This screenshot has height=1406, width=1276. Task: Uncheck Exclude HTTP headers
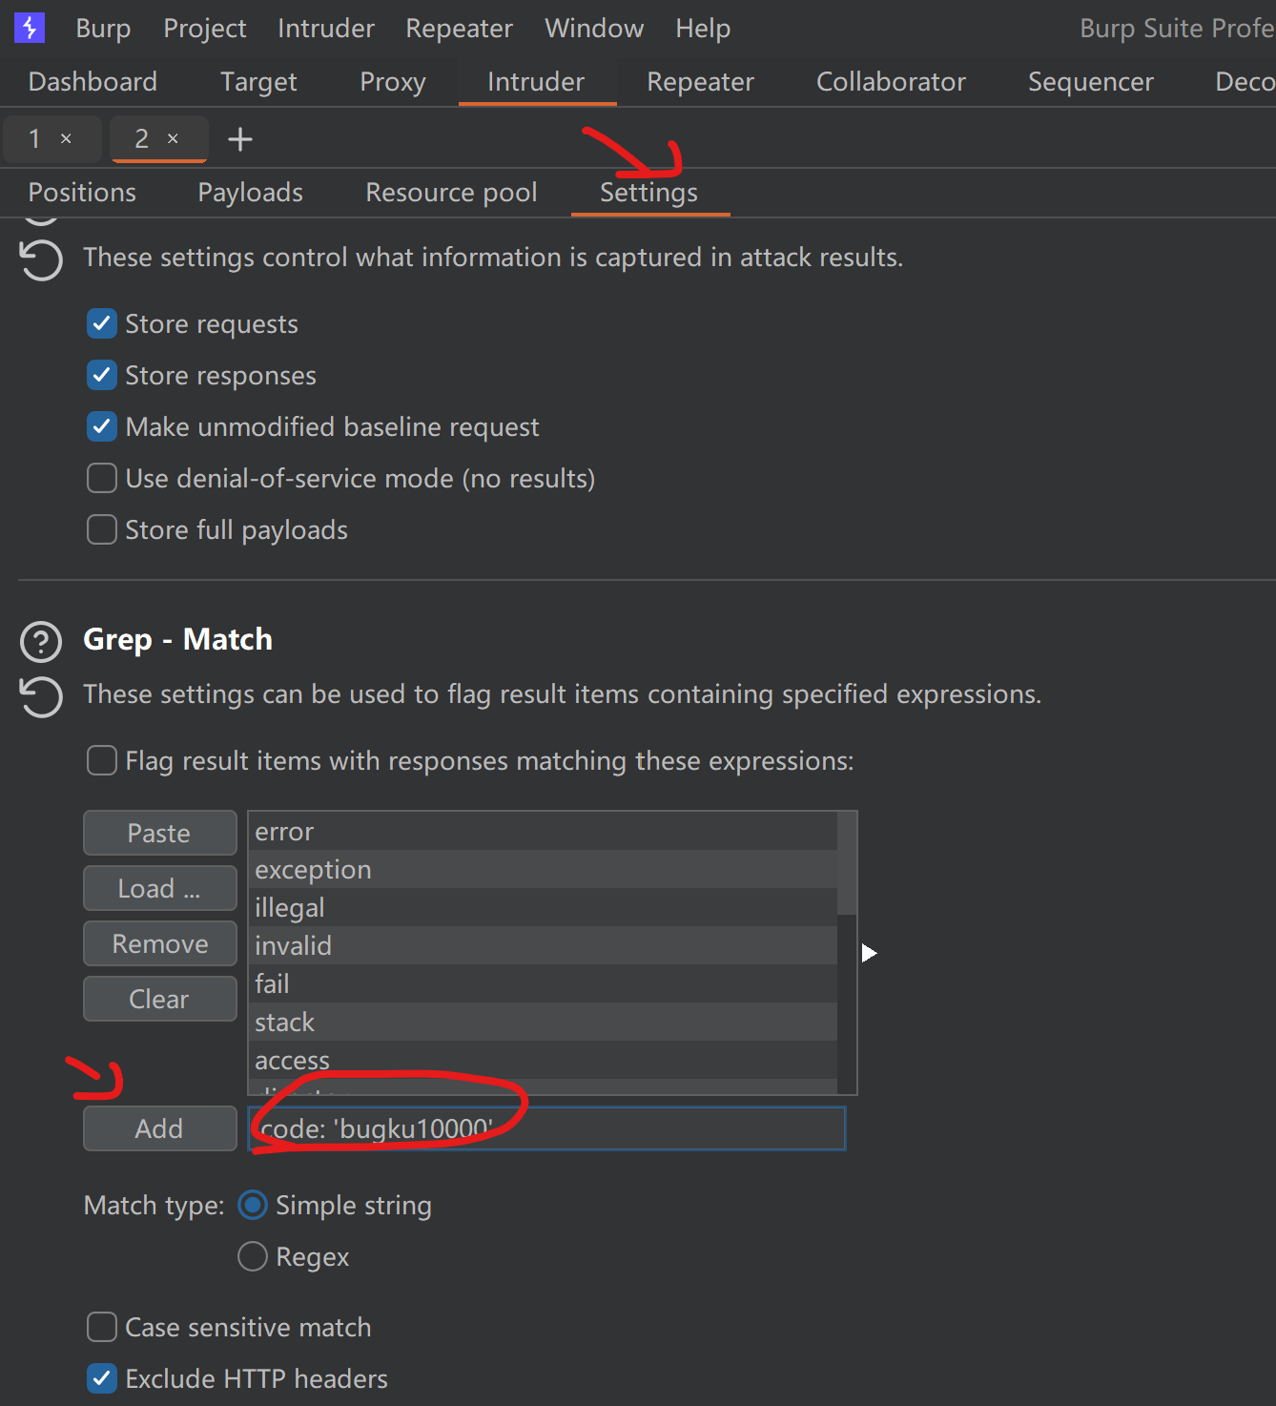click(x=102, y=1378)
